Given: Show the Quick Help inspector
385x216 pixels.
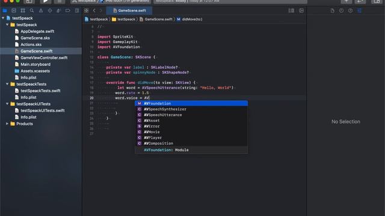Looking at the screenshot, I should [x=350, y=11].
